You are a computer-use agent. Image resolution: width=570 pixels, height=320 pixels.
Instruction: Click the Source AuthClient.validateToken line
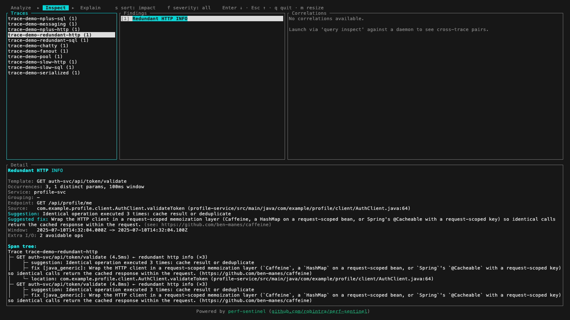point(209,208)
